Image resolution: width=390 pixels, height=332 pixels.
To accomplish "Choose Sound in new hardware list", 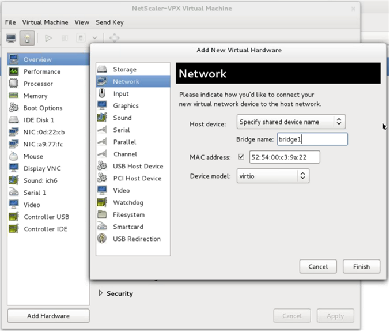I will pyautogui.click(x=133, y=118).
